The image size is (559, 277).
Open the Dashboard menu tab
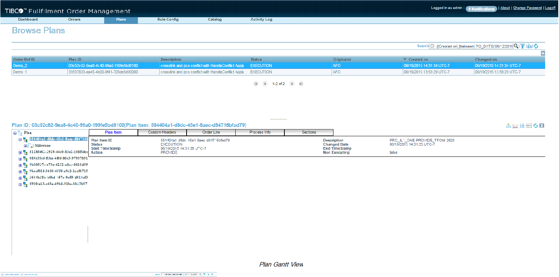click(28, 19)
